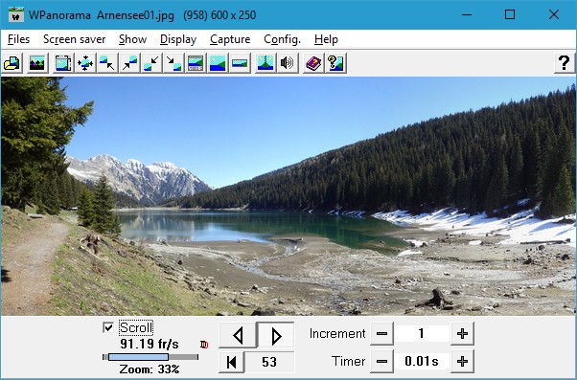This screenshot has width=577, height=380.
Task: Decrease the Timer value with minus
Action: pos(381,361)
